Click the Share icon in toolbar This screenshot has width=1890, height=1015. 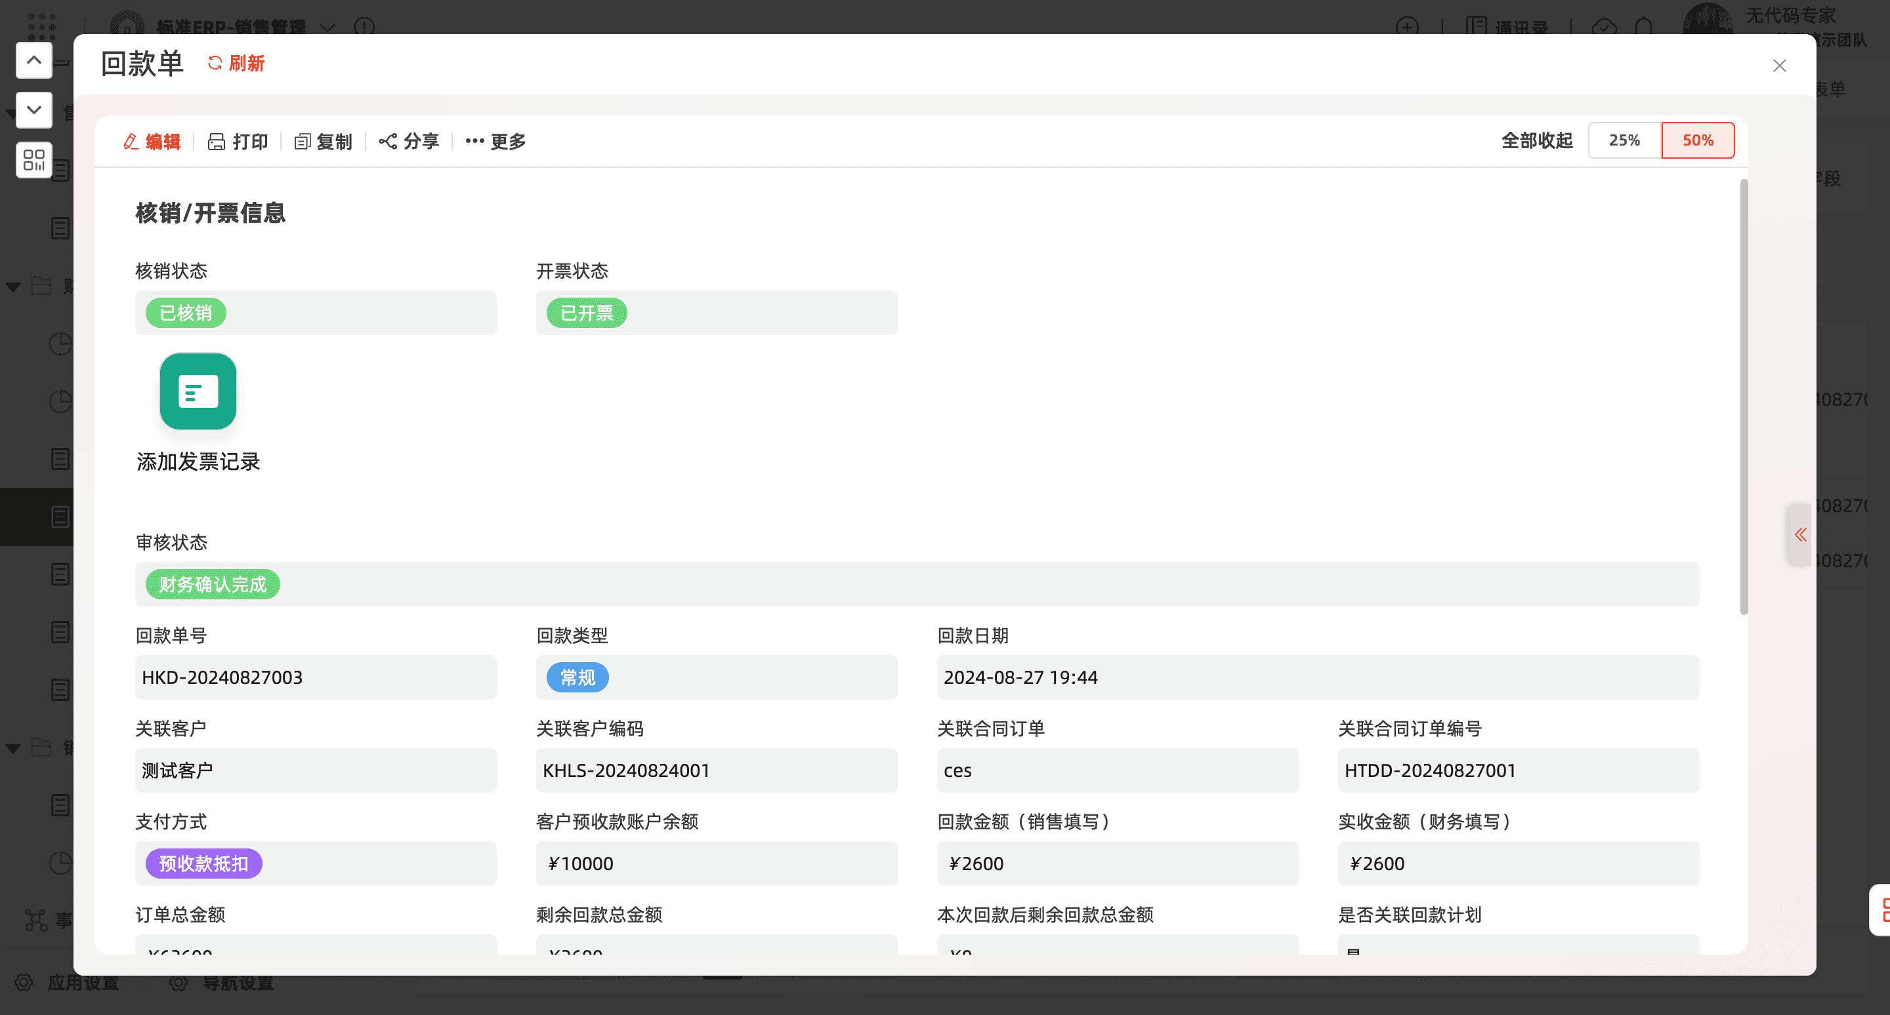[388, 142]
